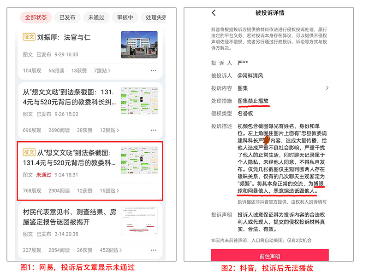Open the courthouse thumbnail of the first article

point(139,45)
